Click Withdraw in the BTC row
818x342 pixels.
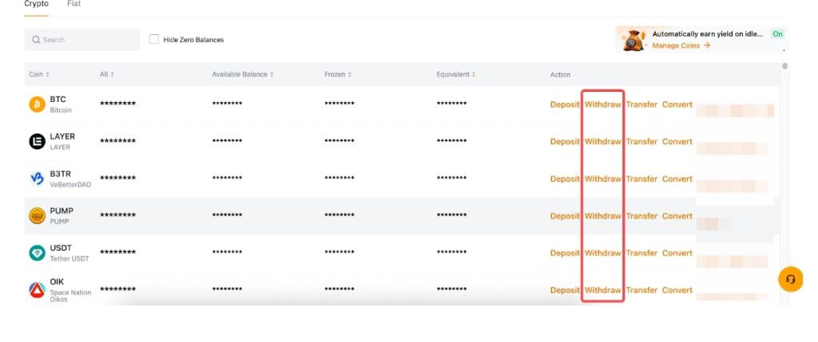coord(602,104)
